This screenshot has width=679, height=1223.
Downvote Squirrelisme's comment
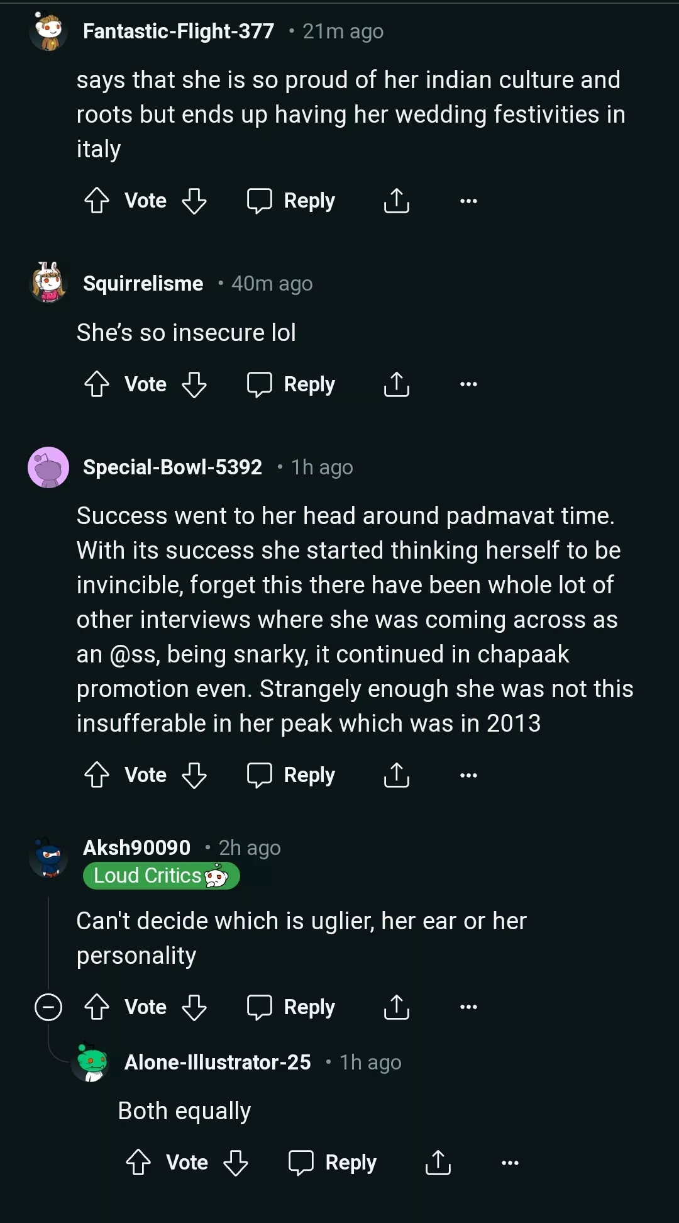pyautogui.click(x=194, y=384)
